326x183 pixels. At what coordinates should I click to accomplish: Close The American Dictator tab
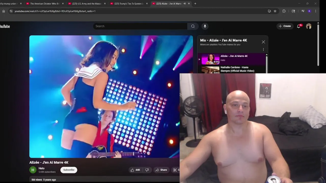point(63,4)
